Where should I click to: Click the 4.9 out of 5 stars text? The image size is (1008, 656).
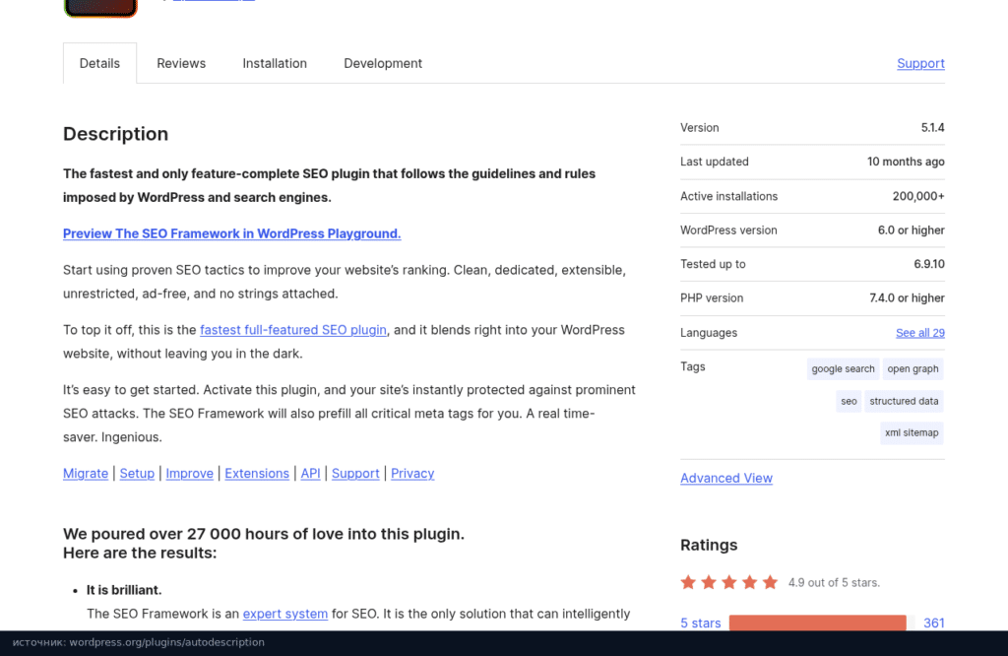pos(834,583)
